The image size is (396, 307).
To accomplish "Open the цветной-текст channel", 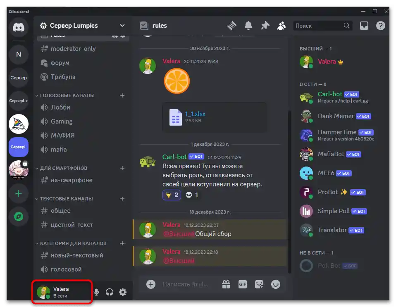I will pos(83,225).
